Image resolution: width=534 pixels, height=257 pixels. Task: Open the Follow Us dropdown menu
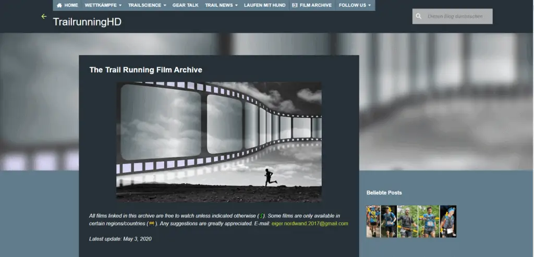(x=355, y=5)
